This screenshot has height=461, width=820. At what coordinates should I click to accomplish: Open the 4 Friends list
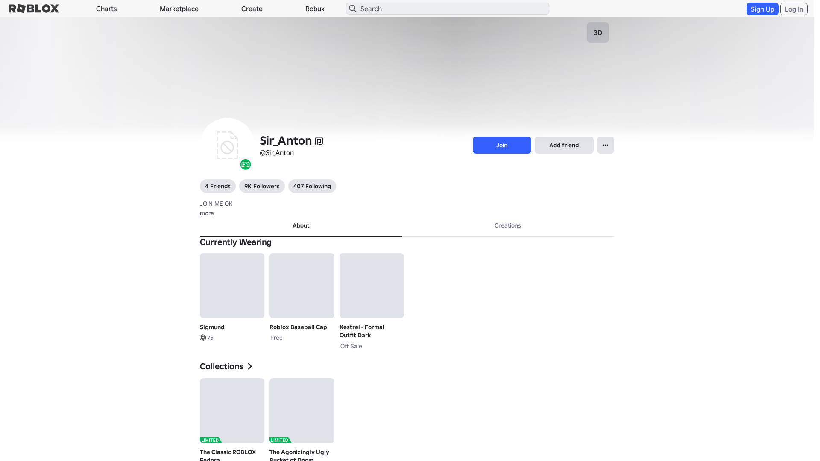point(218,186)
